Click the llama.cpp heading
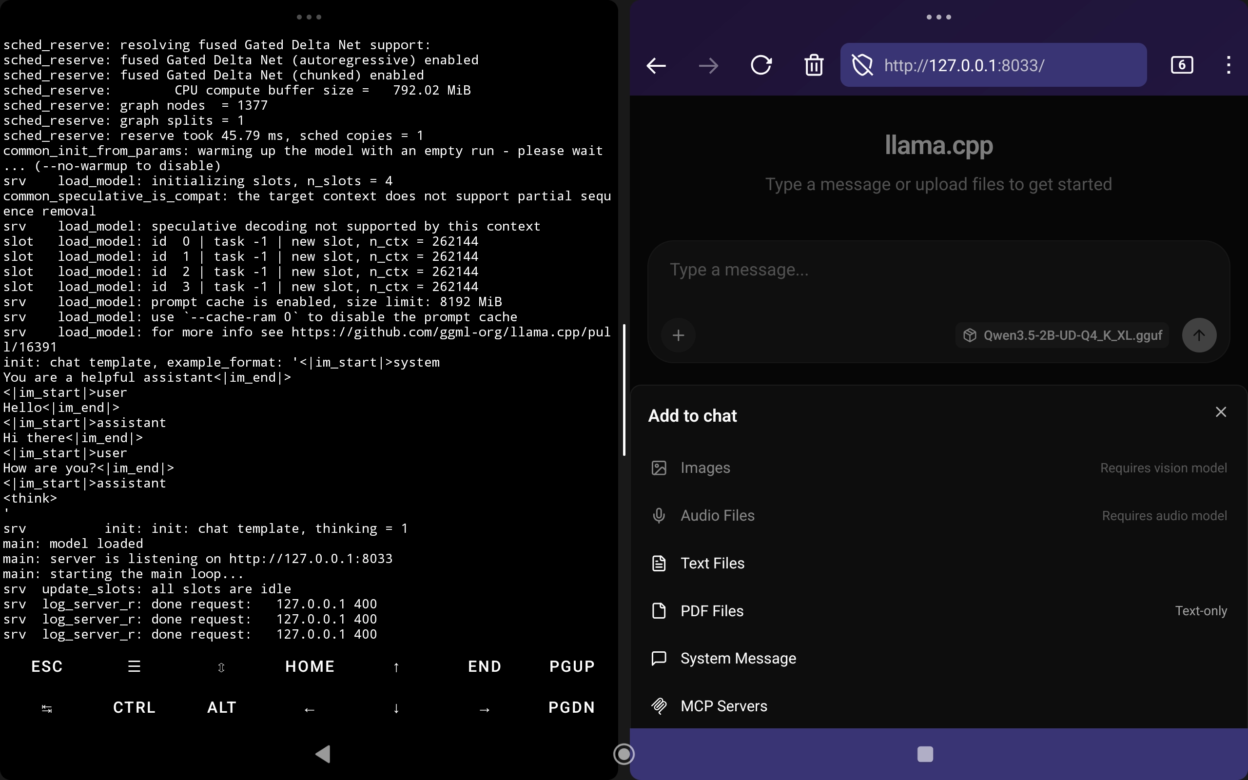Screen dimensions: 1248x780 point(938,146)
